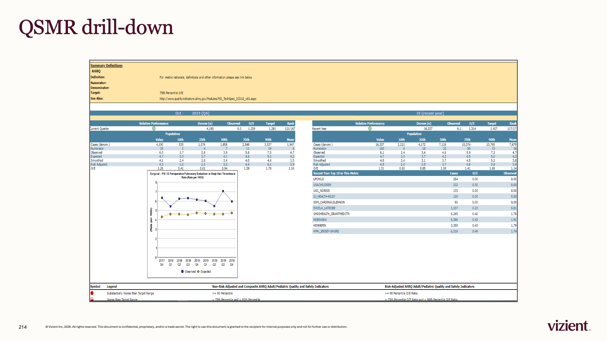The height and width of the screenshot is (341, 607).
Task: Click the '>= 90 Percentile O/E Ratio' legend entry
Action: [x=401, y=293]
